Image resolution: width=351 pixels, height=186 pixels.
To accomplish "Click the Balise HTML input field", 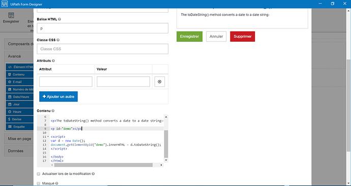I will tap(103, 28).
